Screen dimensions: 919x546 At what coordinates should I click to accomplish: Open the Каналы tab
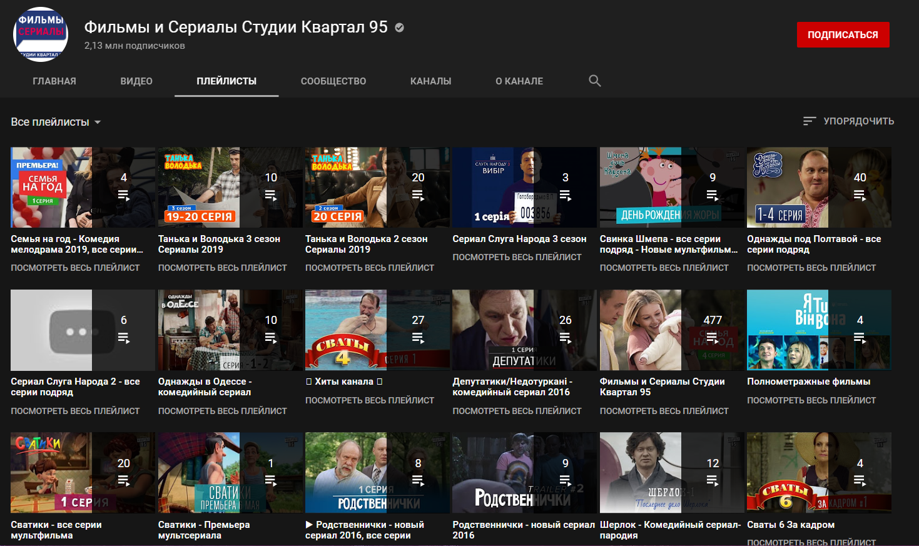click(430, 81)
